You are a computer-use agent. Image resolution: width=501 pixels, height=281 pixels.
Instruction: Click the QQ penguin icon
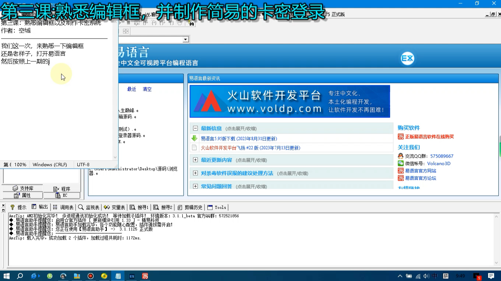click(400, 156)
